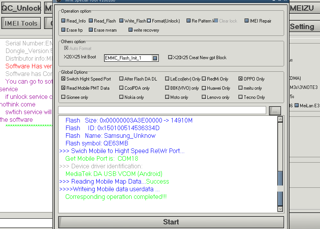
Task: Enable the Tecno Only checkbox
Action: pos(252,97)
